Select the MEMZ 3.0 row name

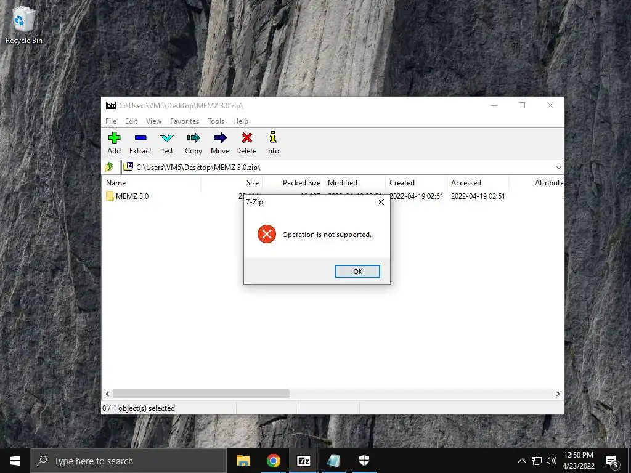(x=132, y=196)
